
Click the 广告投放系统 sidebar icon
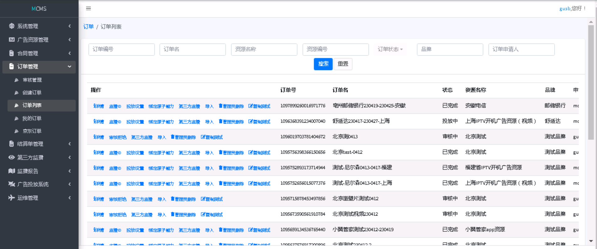click(x=12, y=184)
